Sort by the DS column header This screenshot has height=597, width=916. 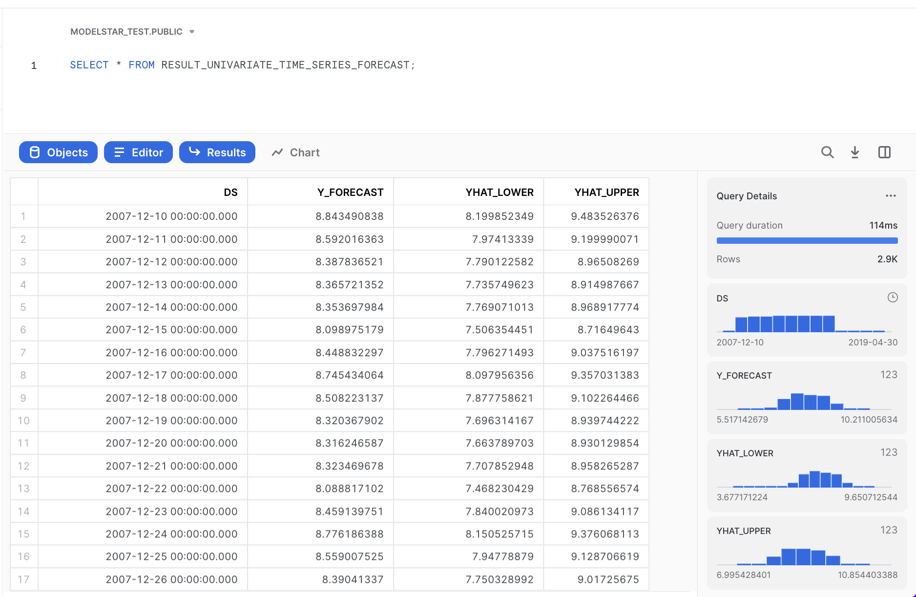[230, 192]
